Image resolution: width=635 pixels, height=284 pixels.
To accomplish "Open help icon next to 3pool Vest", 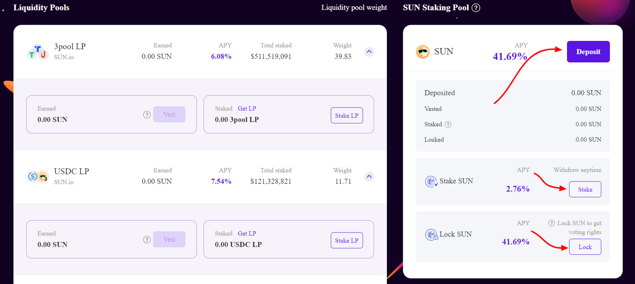I will click(147, 114).
